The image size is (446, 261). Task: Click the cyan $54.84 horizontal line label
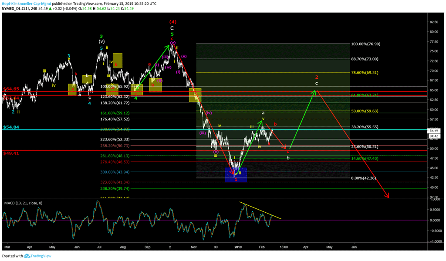point(12,127)
